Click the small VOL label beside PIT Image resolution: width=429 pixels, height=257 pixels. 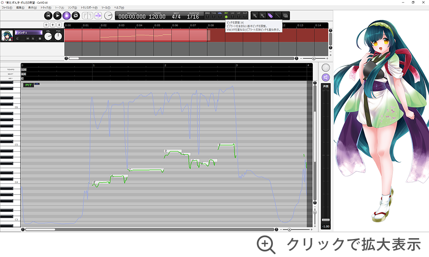37,84
